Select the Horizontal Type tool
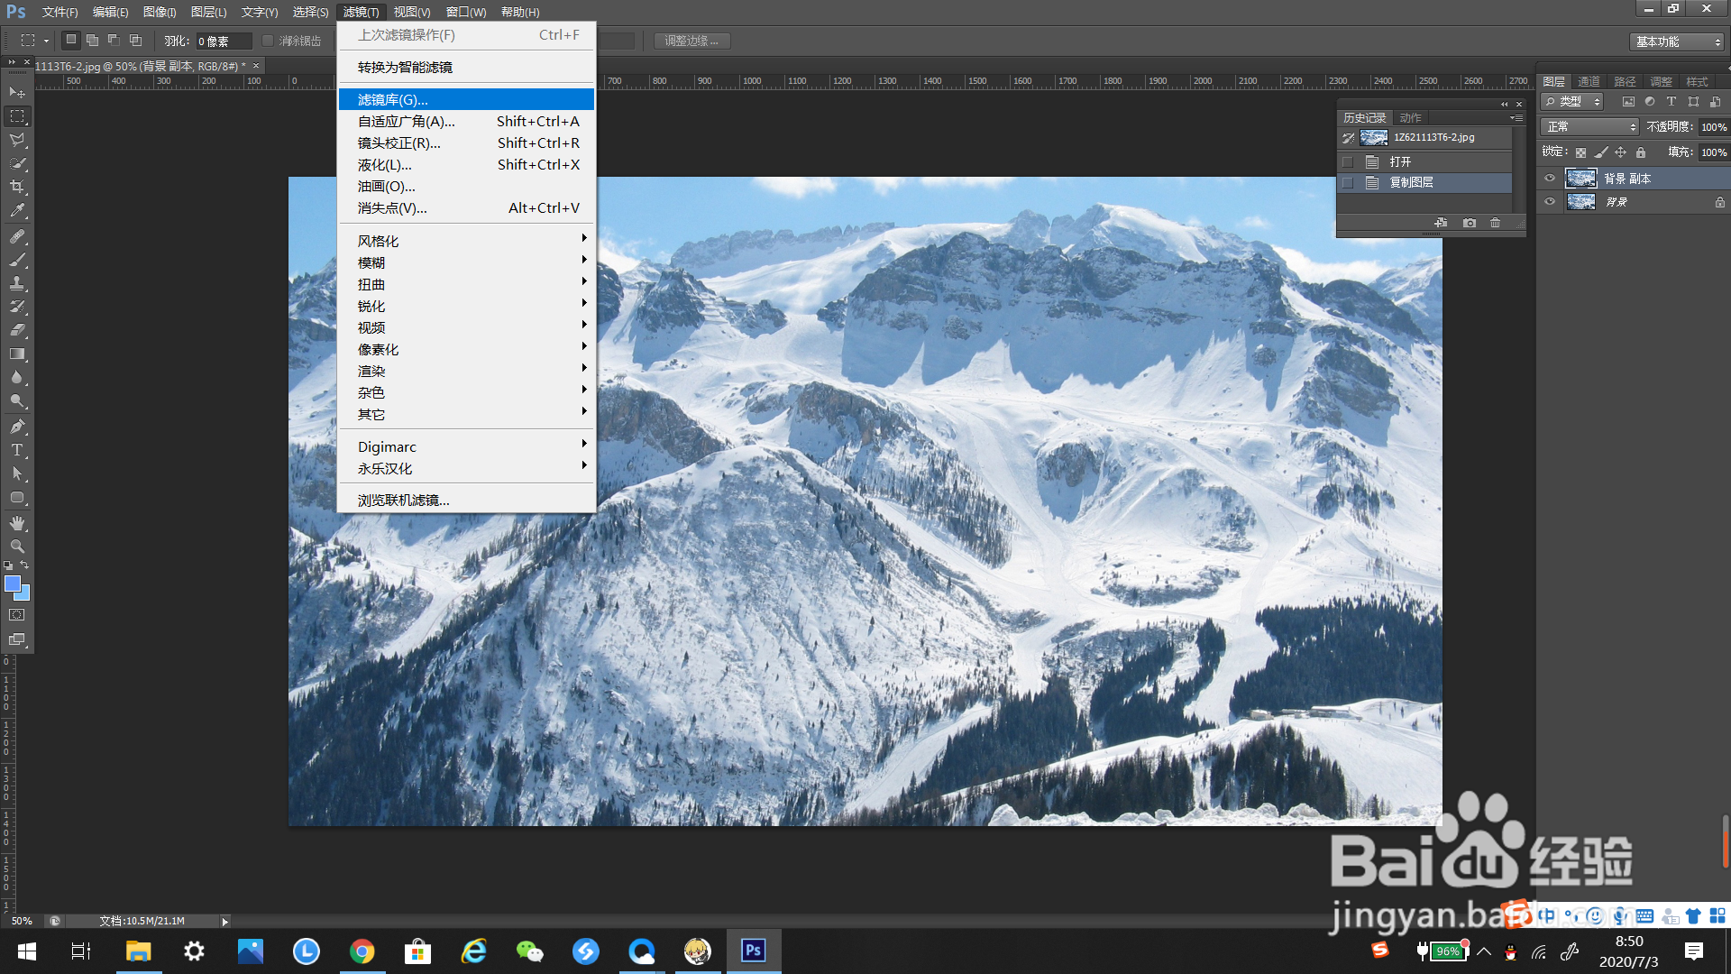This screenshot has height=974, width=1731. pos(17,450)
